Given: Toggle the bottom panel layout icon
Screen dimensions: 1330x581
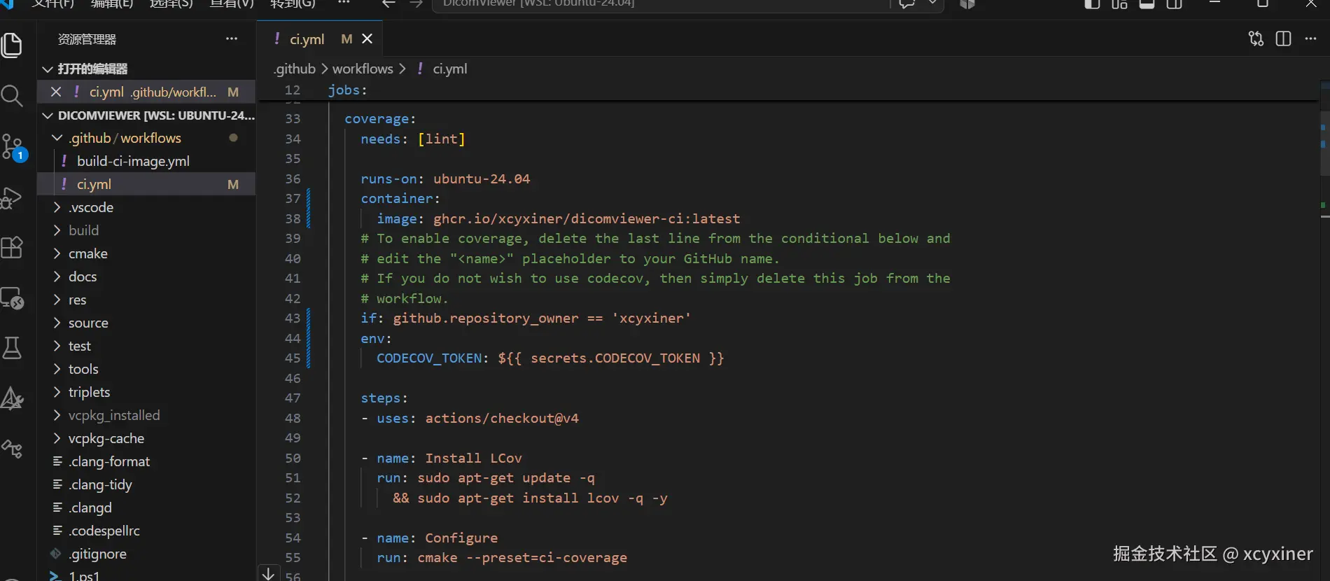Looking at the screenshot, I should click(1147, 4).
